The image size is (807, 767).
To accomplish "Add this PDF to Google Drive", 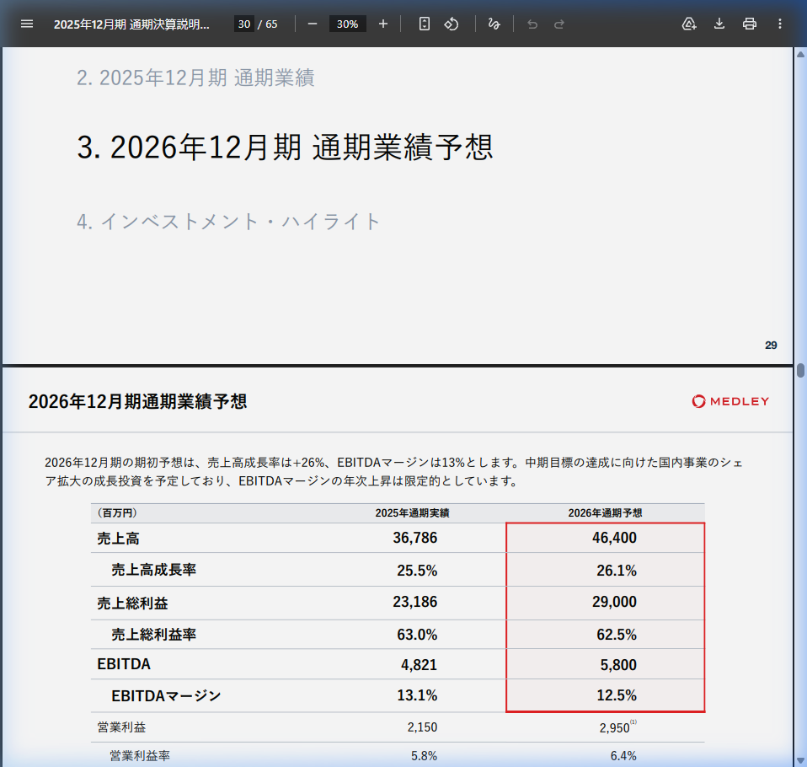I will (x=689, y=24).
